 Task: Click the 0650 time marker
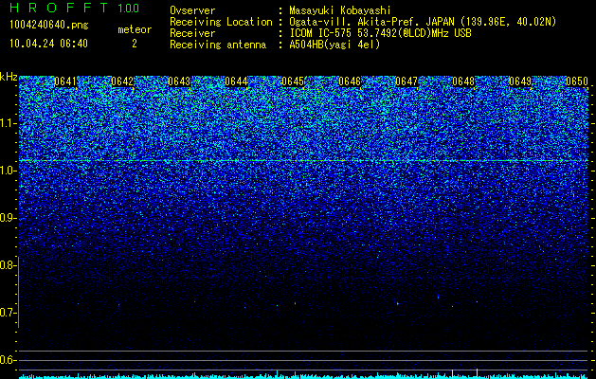[x=577, y=81]
